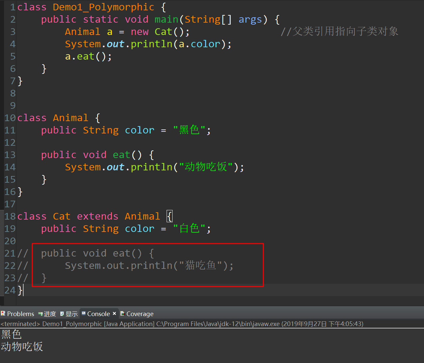Viewport: 424px width, 363px height.
Task: Click 'extends' keyword on line 18
Action: point(97,216)
